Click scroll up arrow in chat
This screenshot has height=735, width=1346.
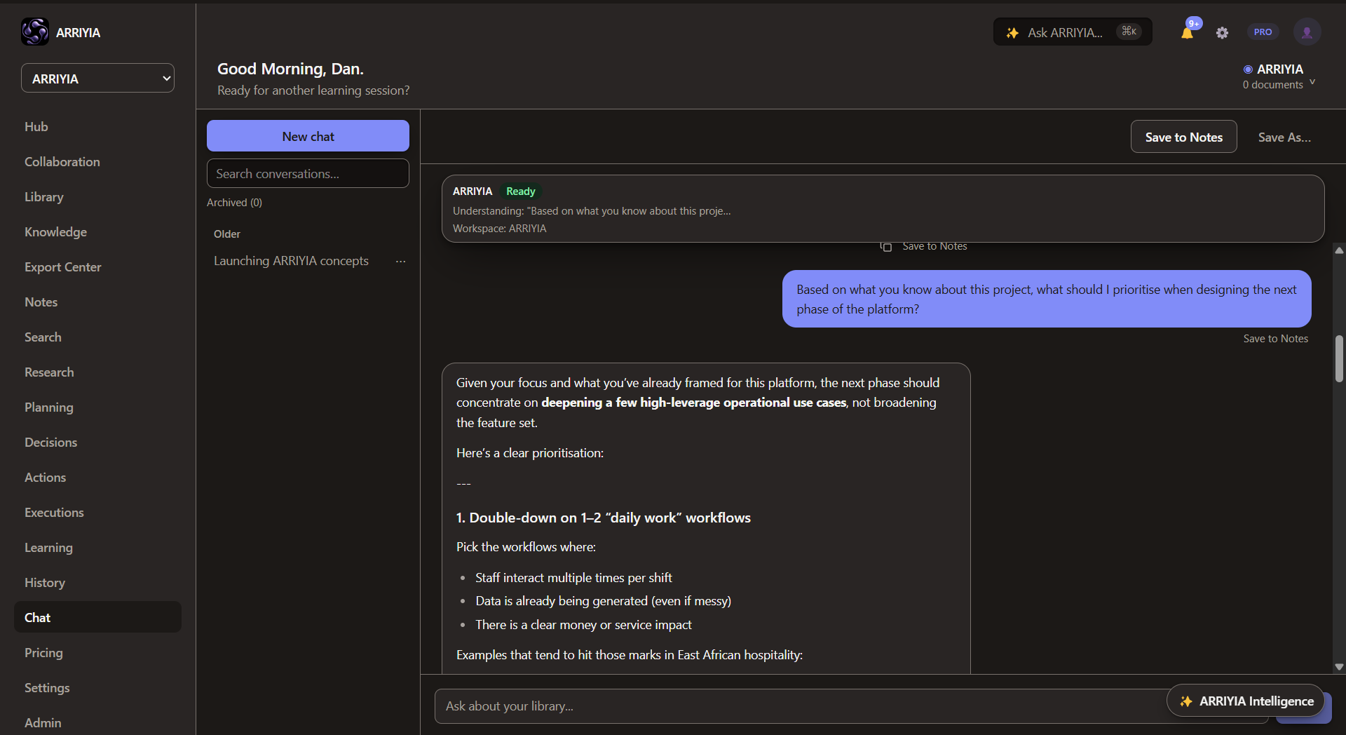point(1339,250)
